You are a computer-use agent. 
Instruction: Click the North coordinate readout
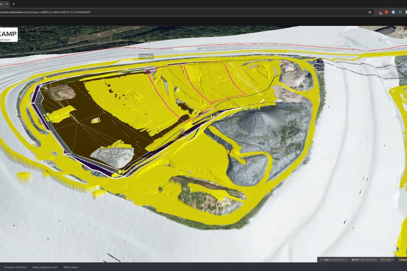pos(364,260)
